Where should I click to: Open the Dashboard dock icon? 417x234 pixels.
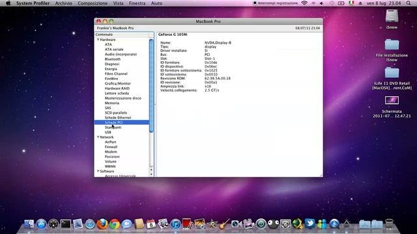[53, 224]
